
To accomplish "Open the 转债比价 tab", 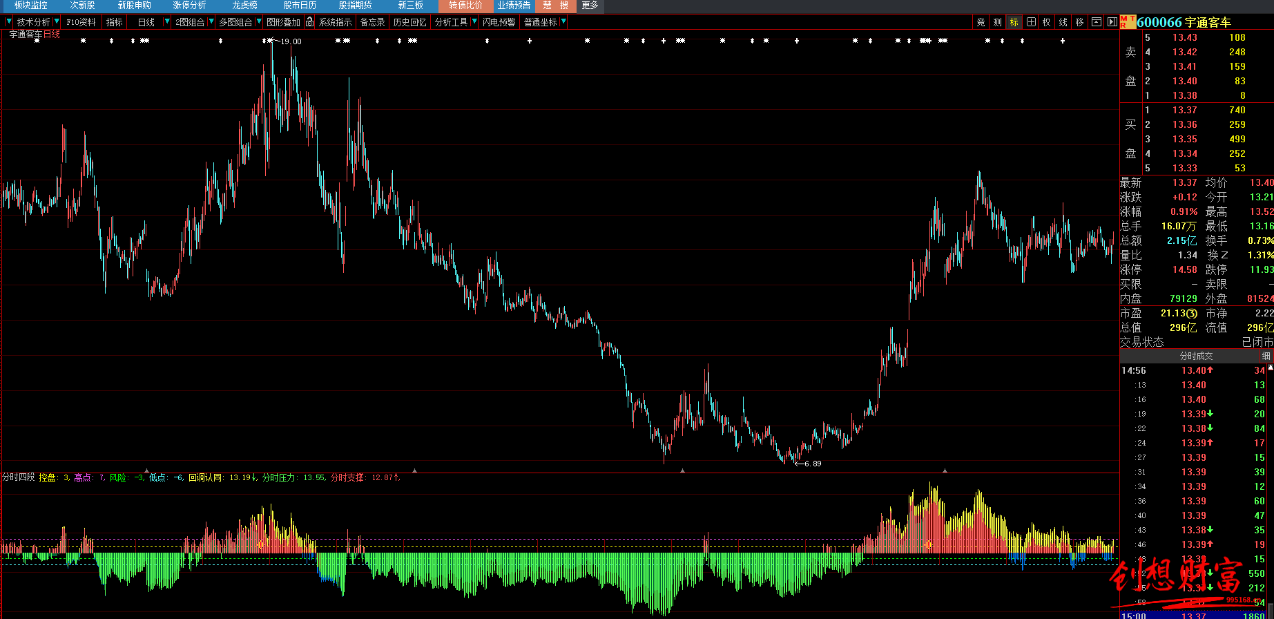I will (x=465, y=6).
